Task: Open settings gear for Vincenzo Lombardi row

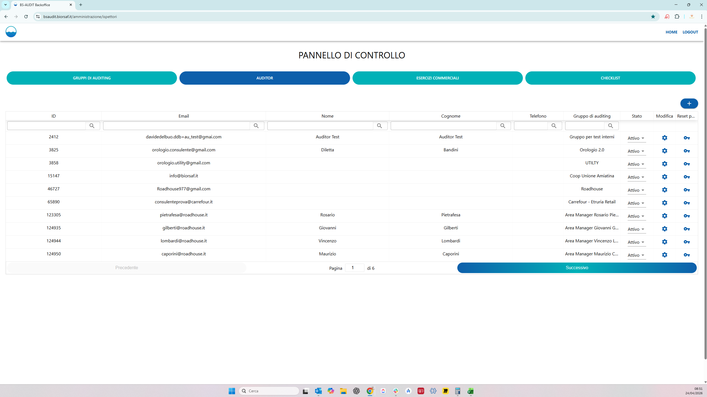Action: pyautogui.click(x=664, y=242)
